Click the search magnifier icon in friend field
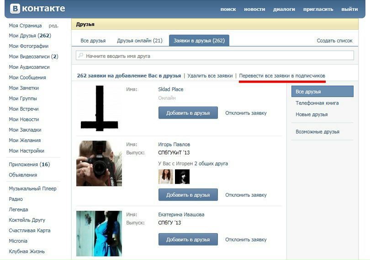 (81, 56)
